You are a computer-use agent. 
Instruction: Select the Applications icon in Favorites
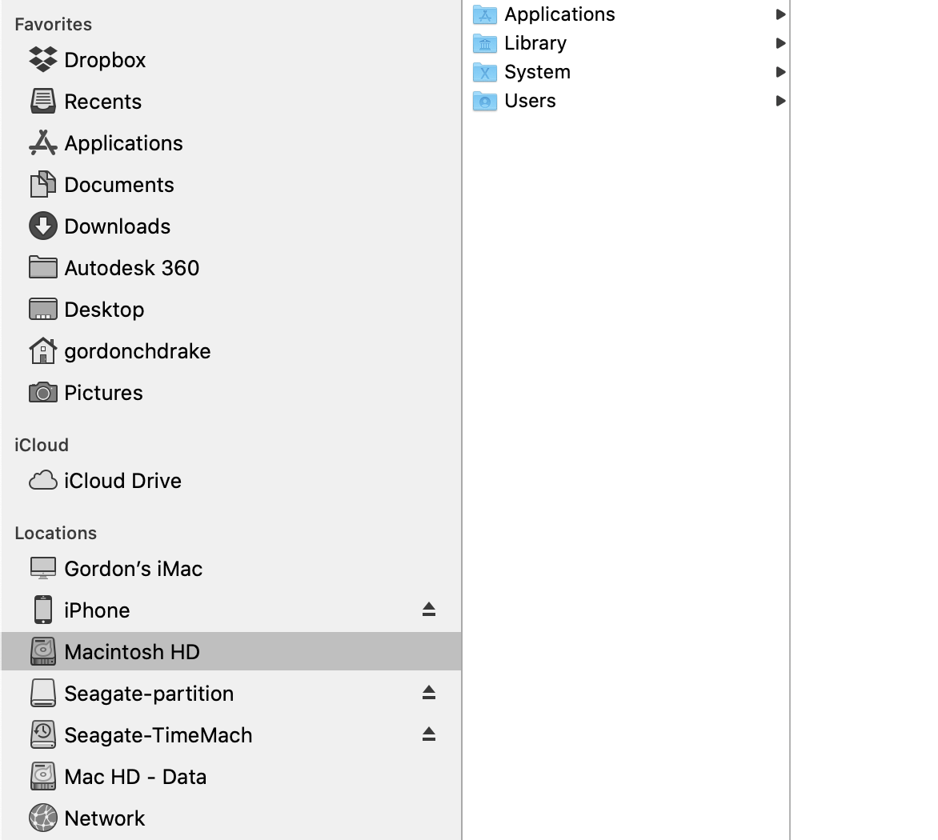(x=42, y=142)
